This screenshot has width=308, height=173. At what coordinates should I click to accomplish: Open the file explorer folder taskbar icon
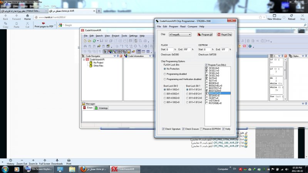pos(72,169)
